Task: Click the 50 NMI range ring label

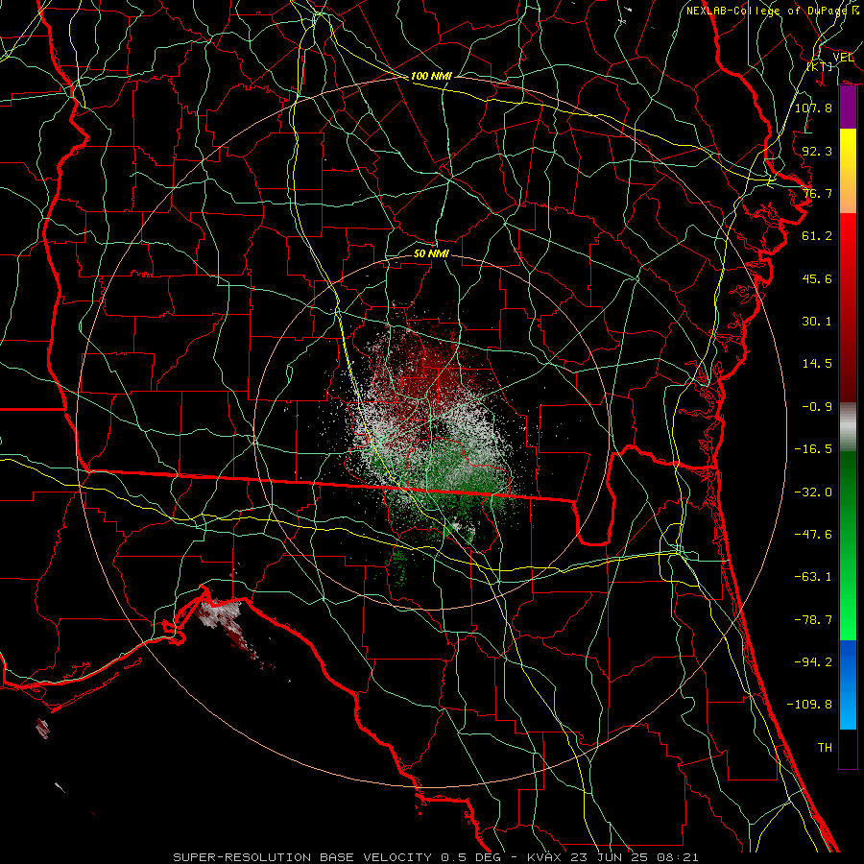Action: pyautogui.click(x=431, y=253)
